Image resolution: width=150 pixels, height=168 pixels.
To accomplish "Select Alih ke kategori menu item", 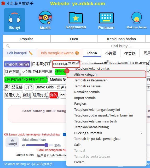I will 106,74.
